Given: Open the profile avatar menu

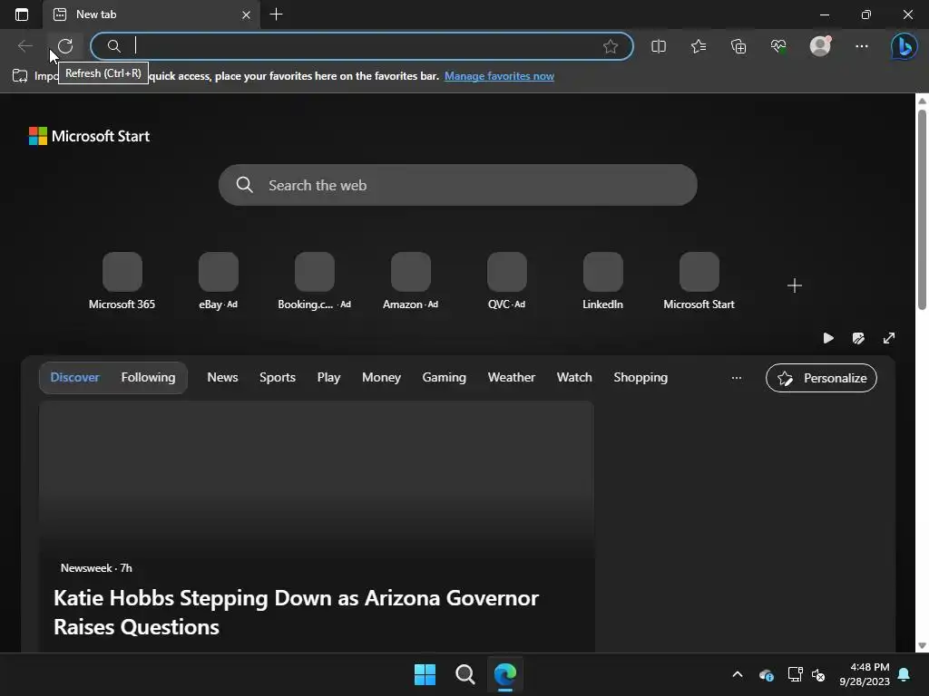Looking at the screenshot, I should [x=820, y=46].
